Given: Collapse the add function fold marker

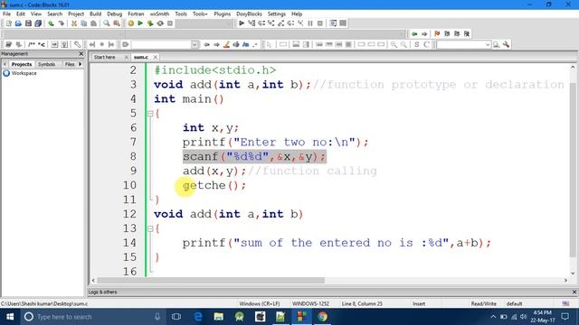Looking at the screenshot, I should [x=150, y=228].
